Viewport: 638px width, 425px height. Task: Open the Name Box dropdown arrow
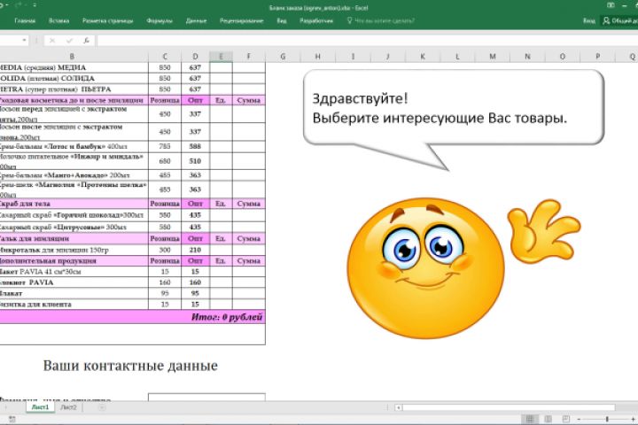25,40
